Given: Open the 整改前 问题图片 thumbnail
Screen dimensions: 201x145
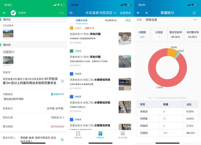Looking at the screenshot, I should 8,60.
